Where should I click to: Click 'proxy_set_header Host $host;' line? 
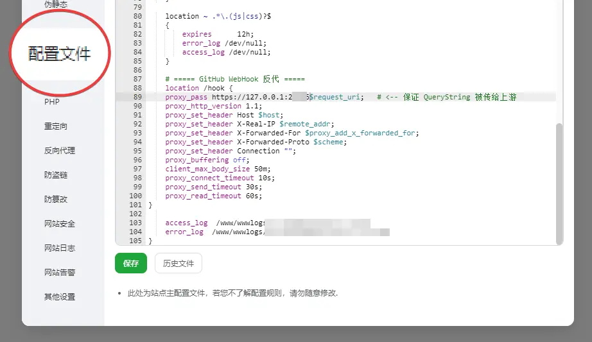(224, 115)
